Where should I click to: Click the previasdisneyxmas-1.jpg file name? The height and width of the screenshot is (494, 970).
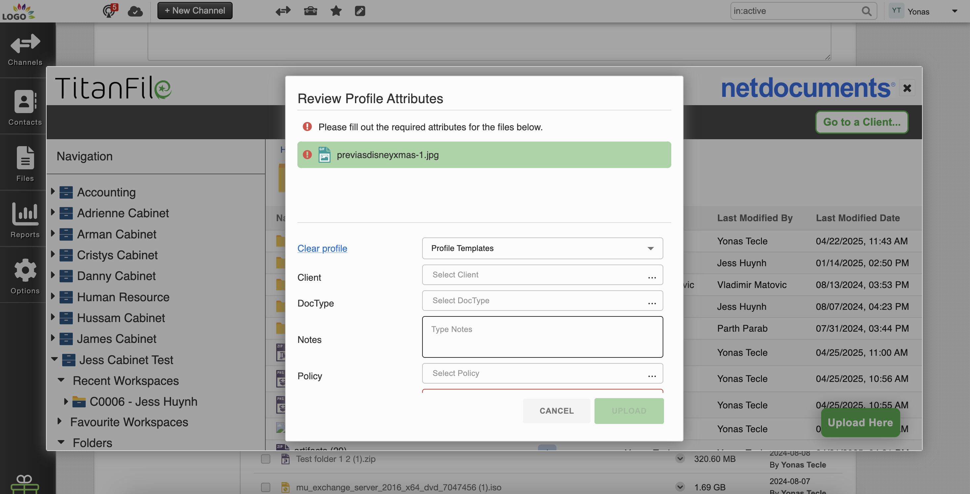tap(387, 155)
